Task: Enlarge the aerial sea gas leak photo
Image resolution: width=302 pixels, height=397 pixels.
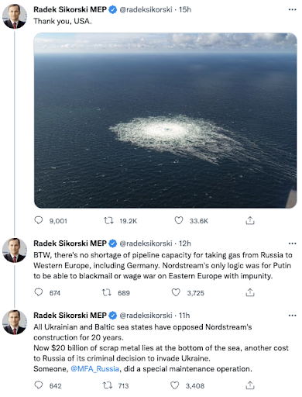Action: pos(165,120)
